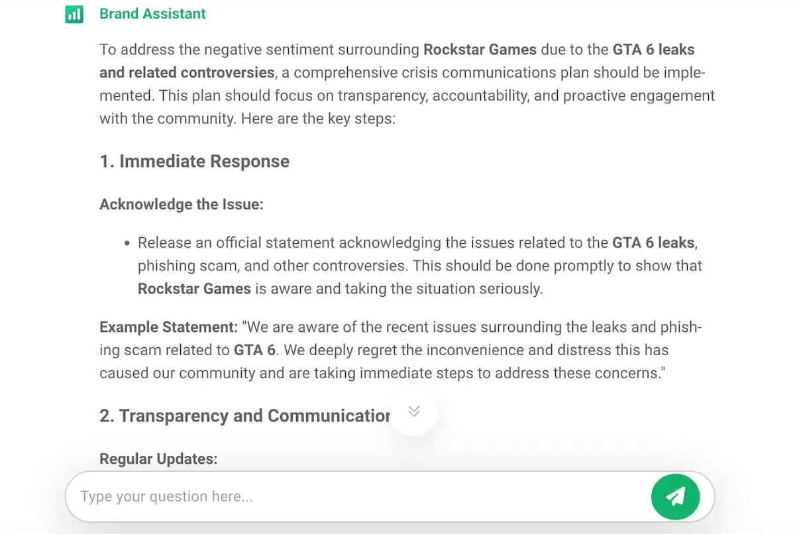Click the '2. Transparency and Communication' heading
The width and height of the screenshot is (795, 534).
tap(245, 415)
